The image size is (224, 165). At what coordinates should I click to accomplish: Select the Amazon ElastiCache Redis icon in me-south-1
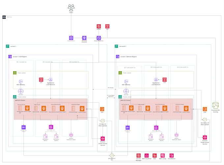(177, 135)
